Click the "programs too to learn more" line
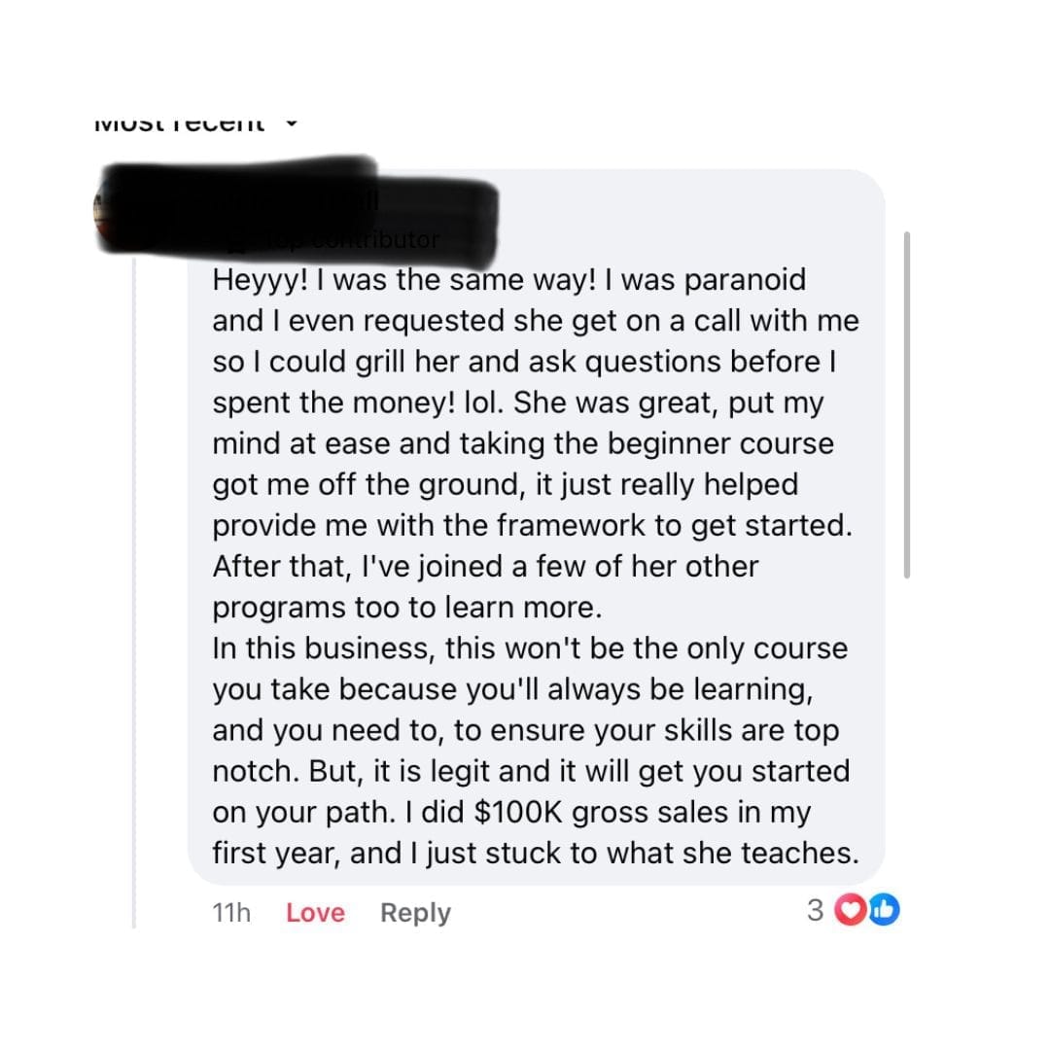The image size is (1050, 1050). coord(407,608)
